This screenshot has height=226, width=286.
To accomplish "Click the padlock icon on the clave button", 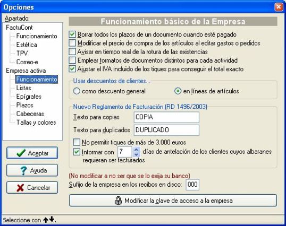I will [118, 201].
